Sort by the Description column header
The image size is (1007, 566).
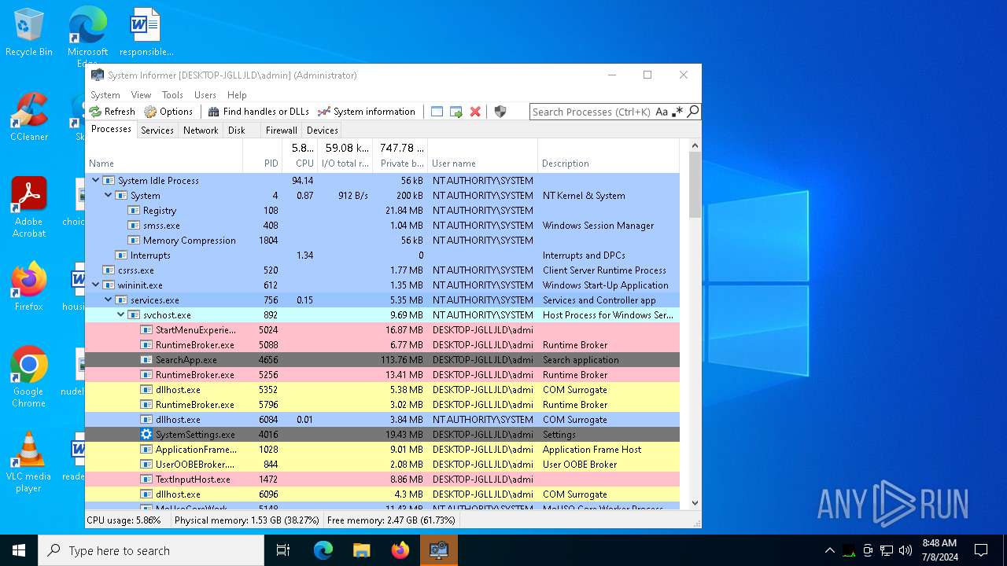[x=608, y=156]
